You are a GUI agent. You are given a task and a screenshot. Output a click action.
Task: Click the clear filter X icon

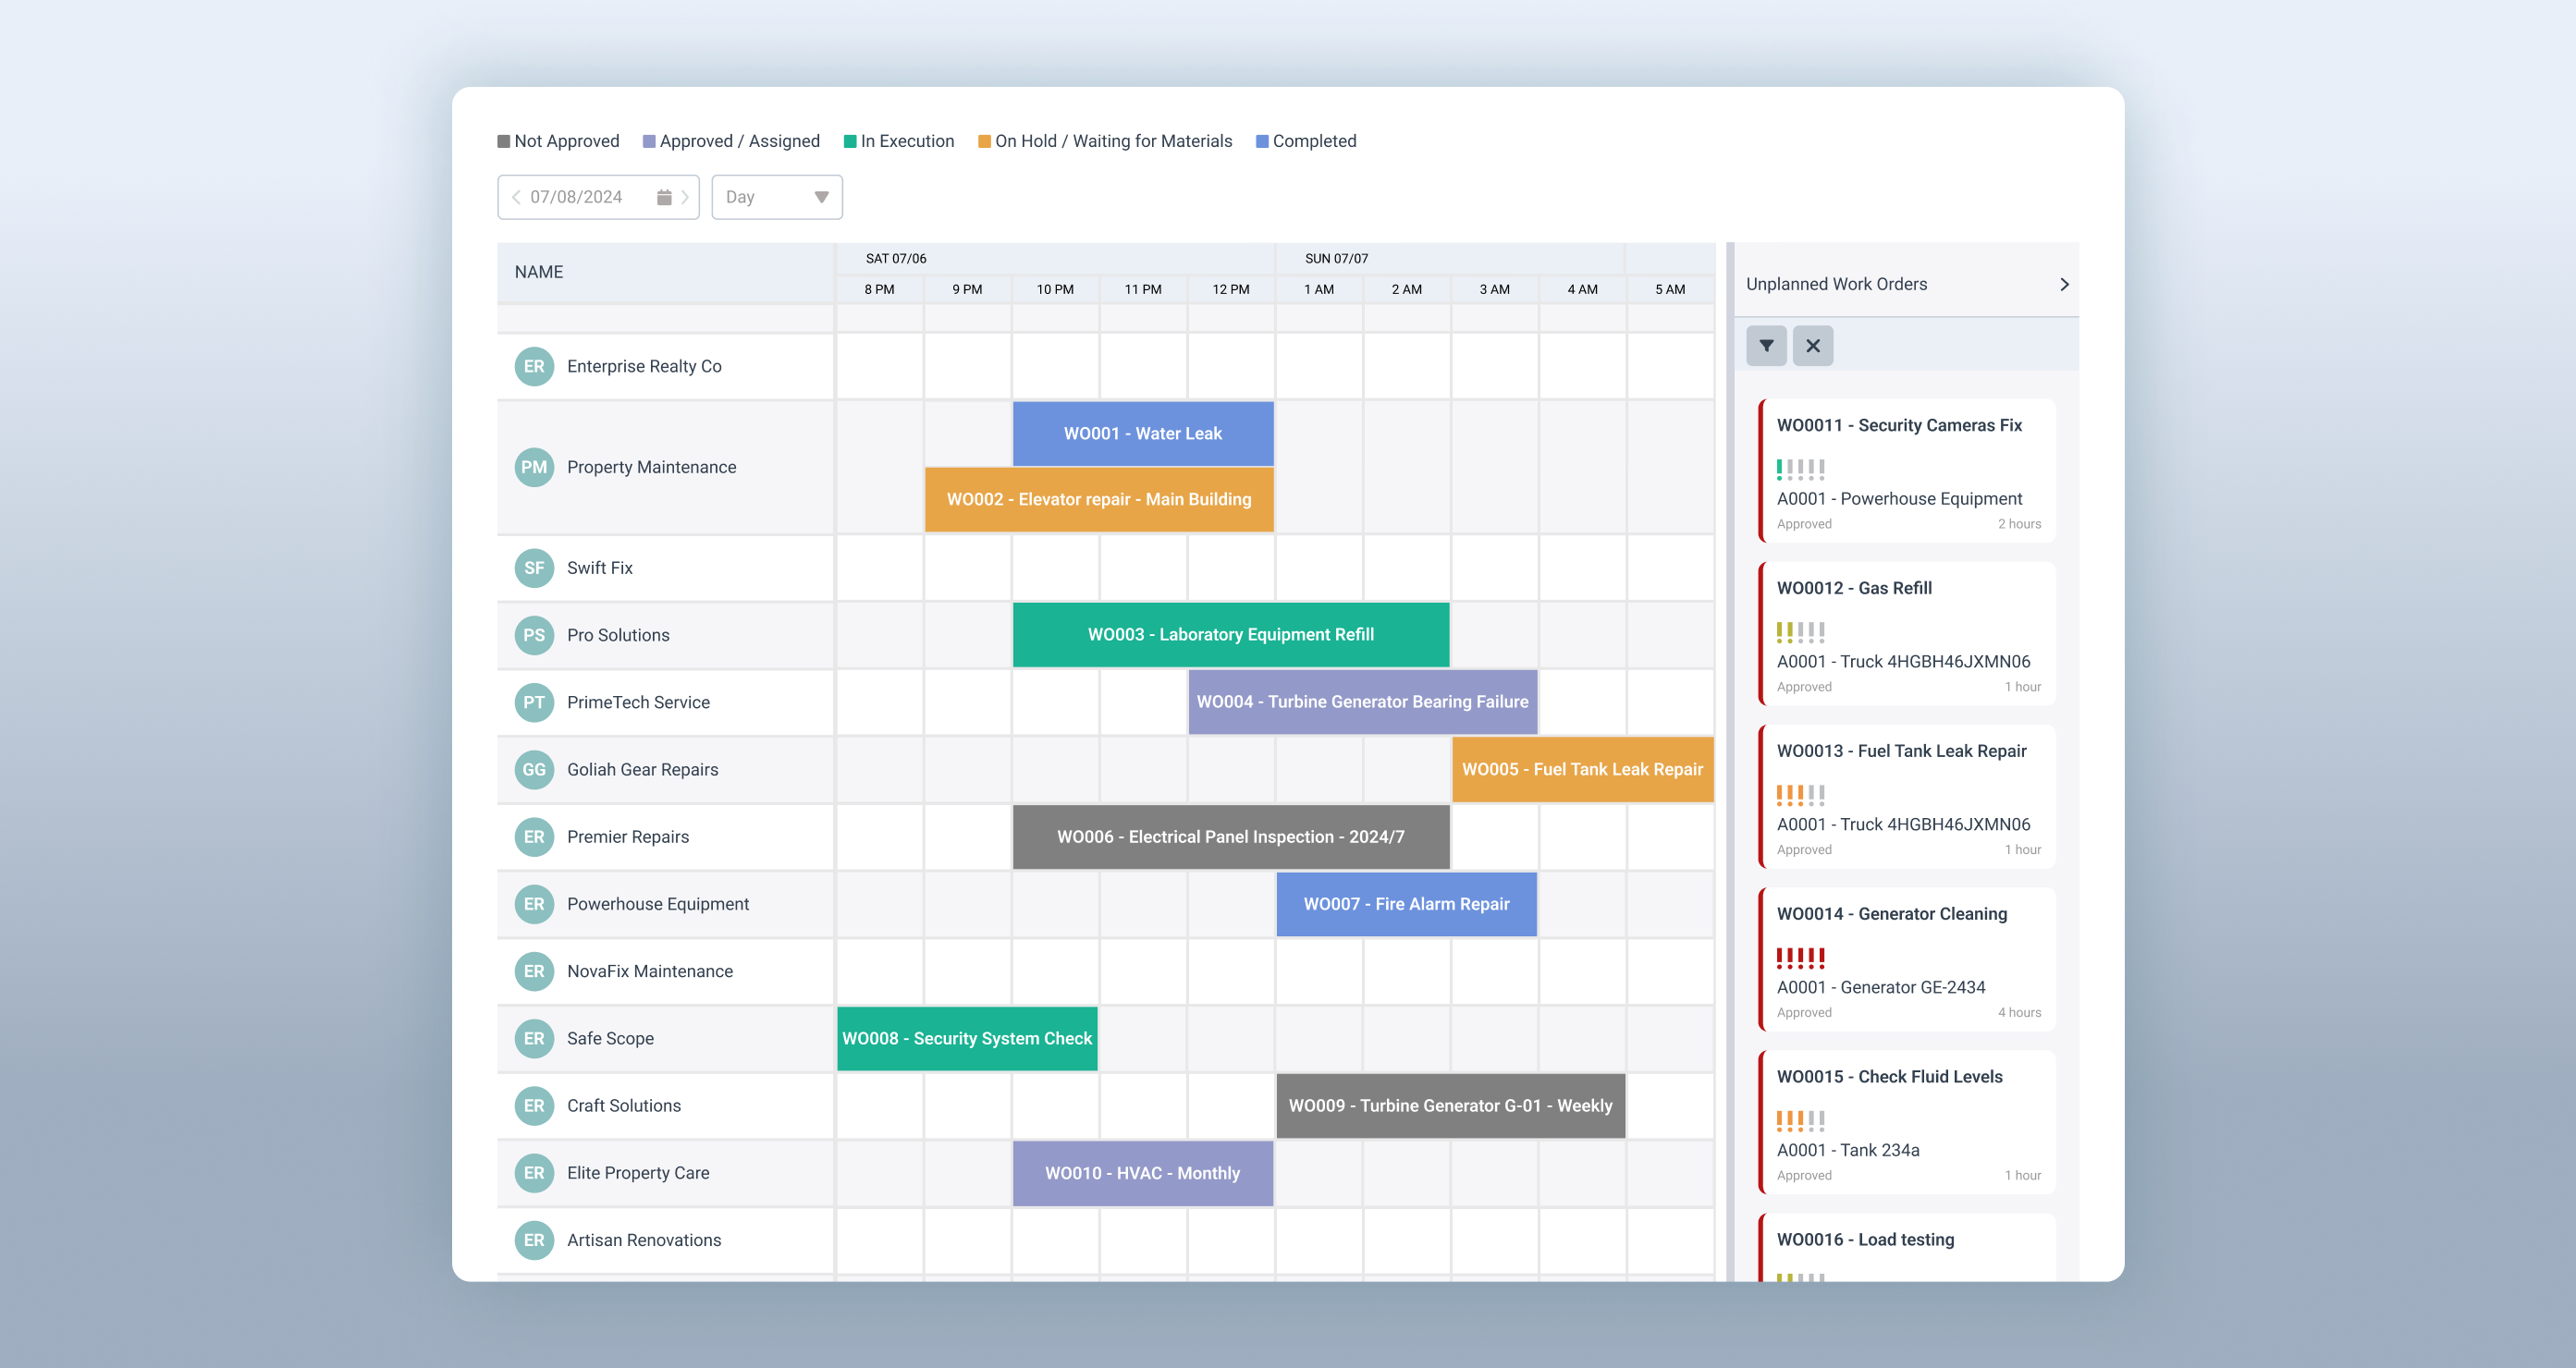coord(1812,346)
